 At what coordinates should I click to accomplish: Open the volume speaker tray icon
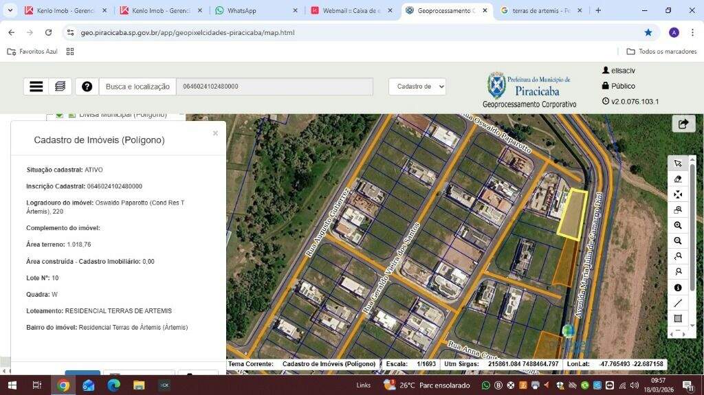[634, 385]
